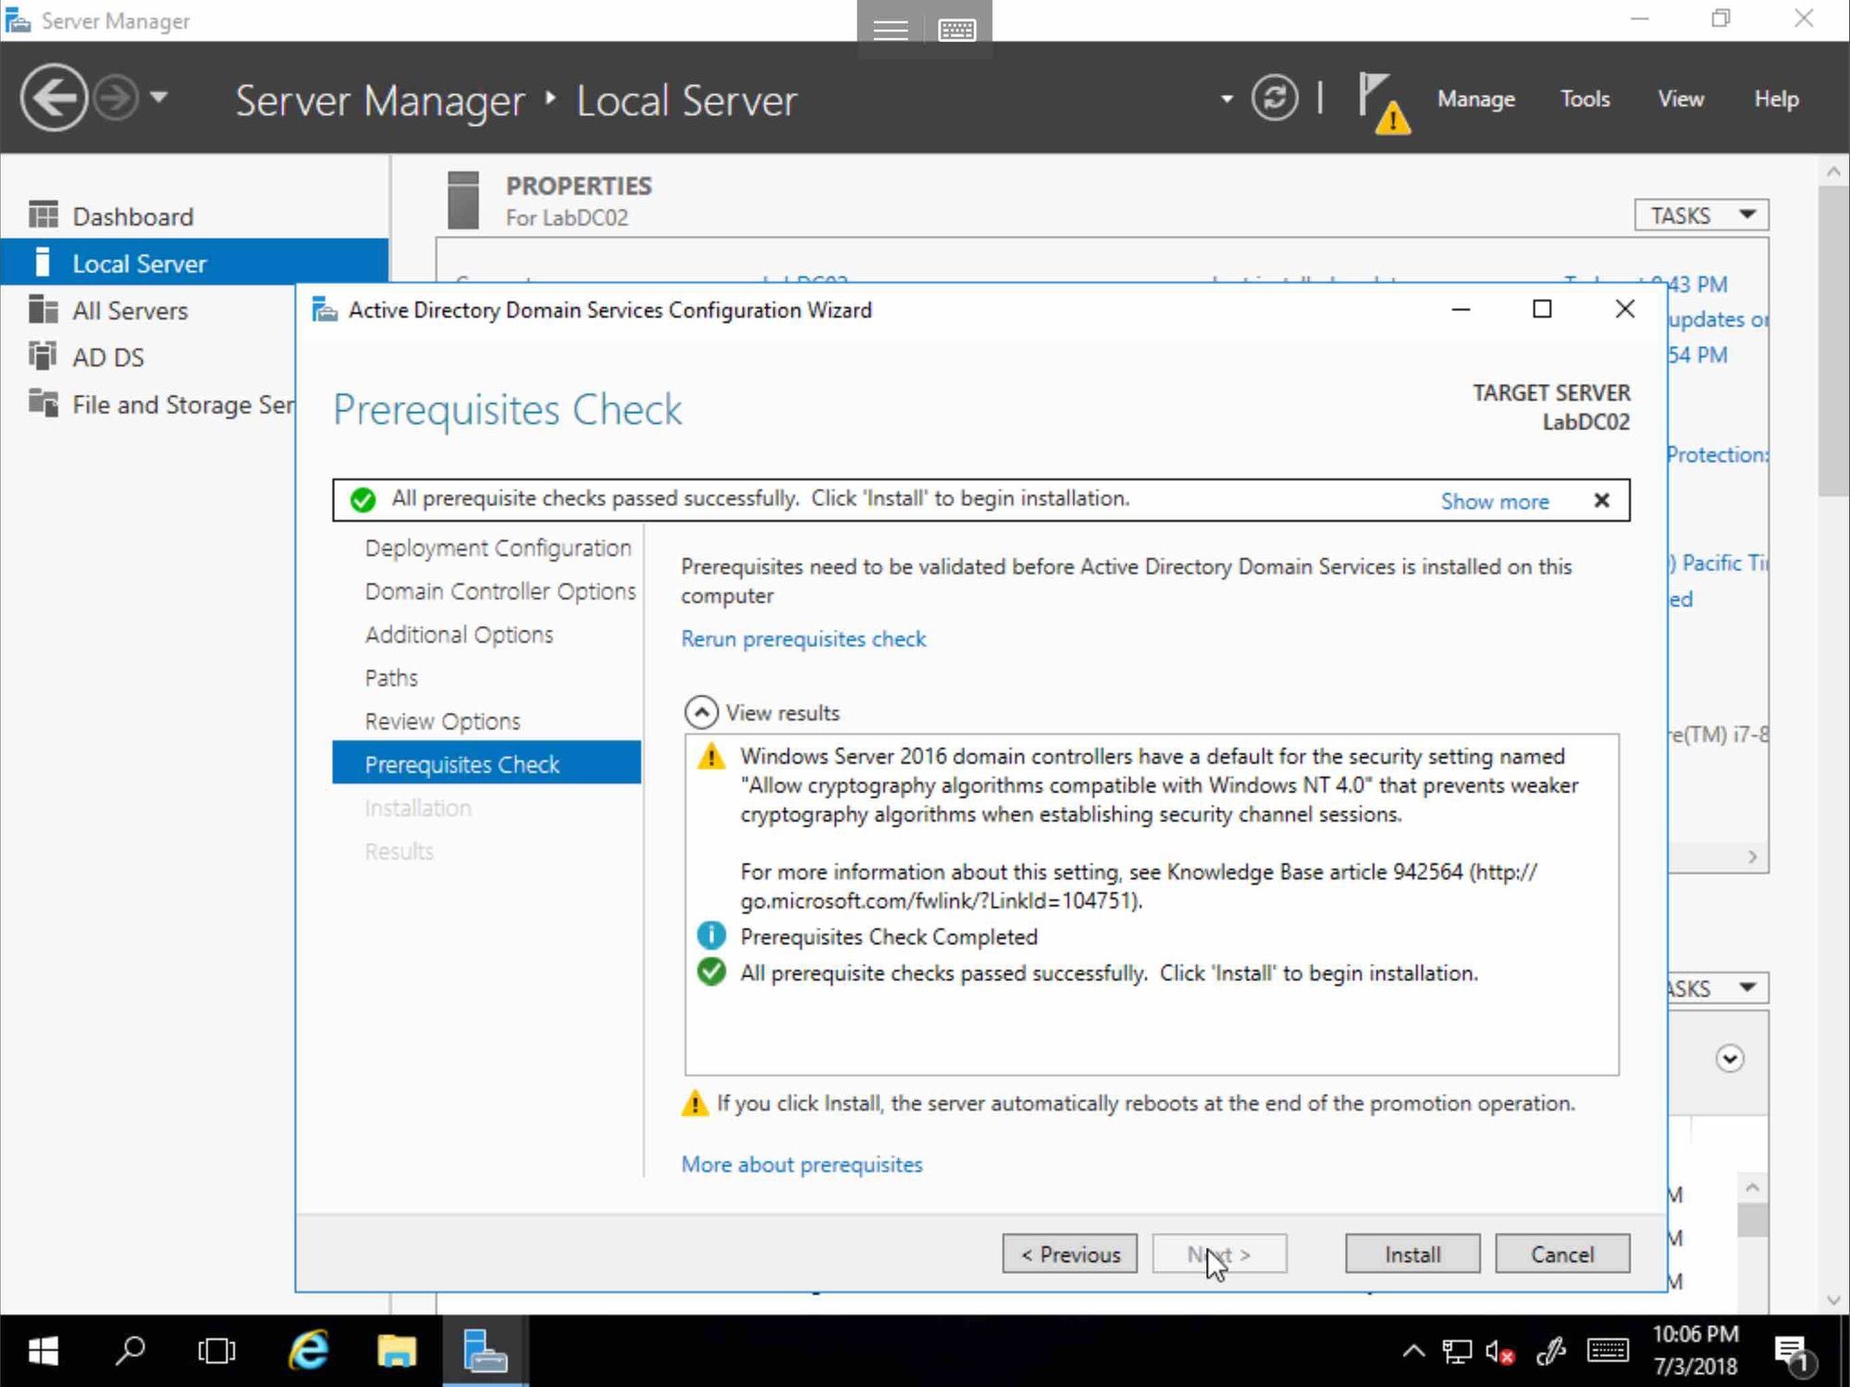1850x1387 pixels.
Task: Click the info icon beside Prerequisites Check Completed
Action: (710, 936)
